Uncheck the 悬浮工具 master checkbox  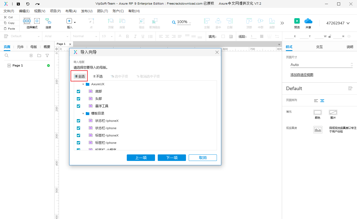78,106
